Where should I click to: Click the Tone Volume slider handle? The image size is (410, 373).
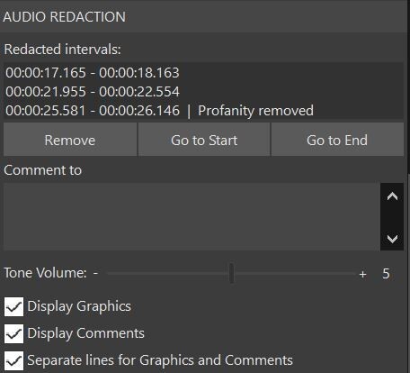pyautogui.click(x=231, y=273)
